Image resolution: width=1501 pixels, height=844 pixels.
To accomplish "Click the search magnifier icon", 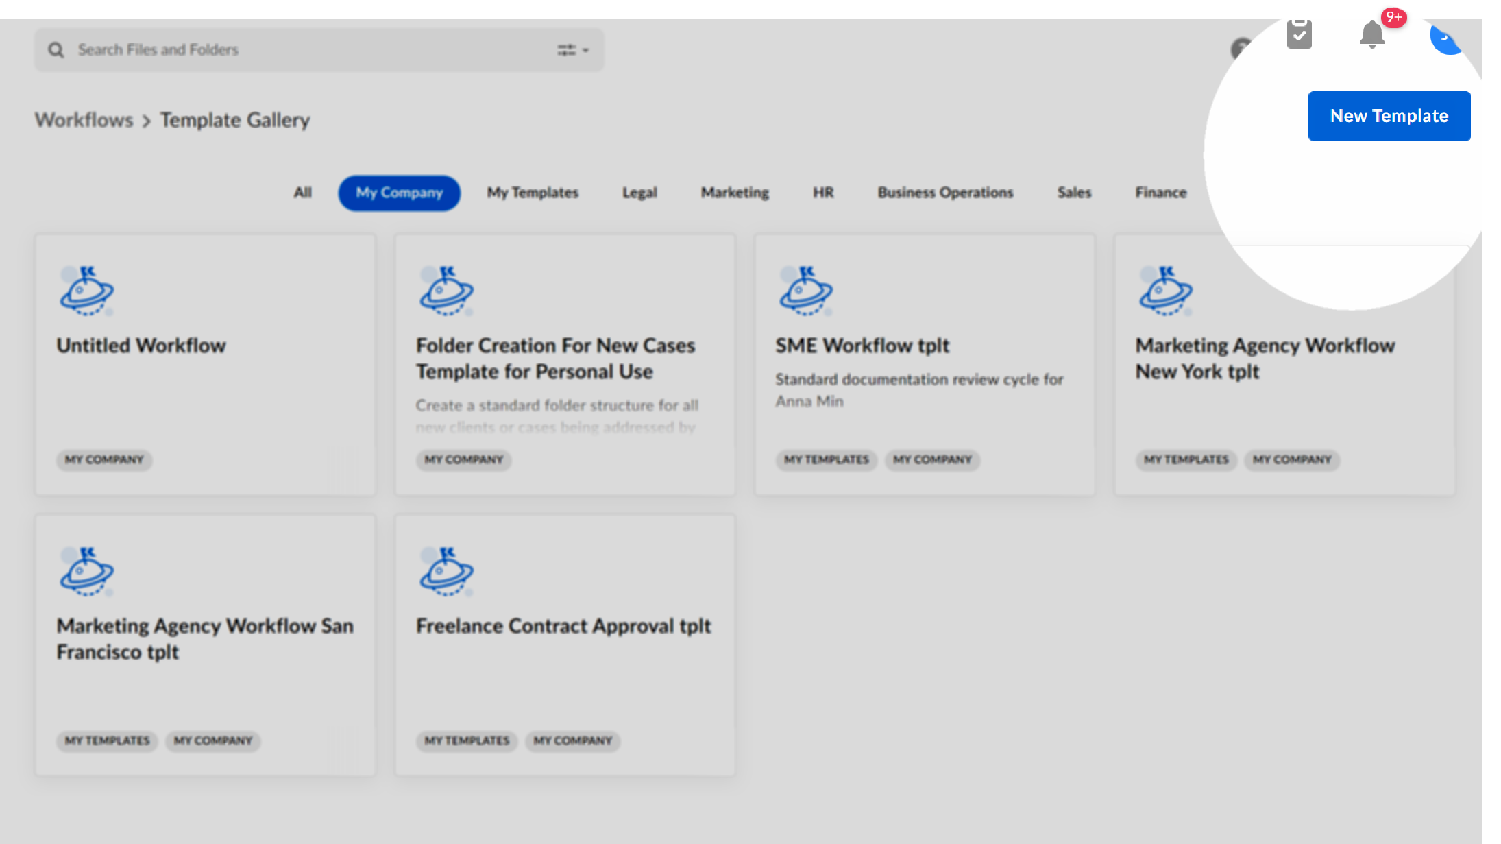I will [56, 50].
